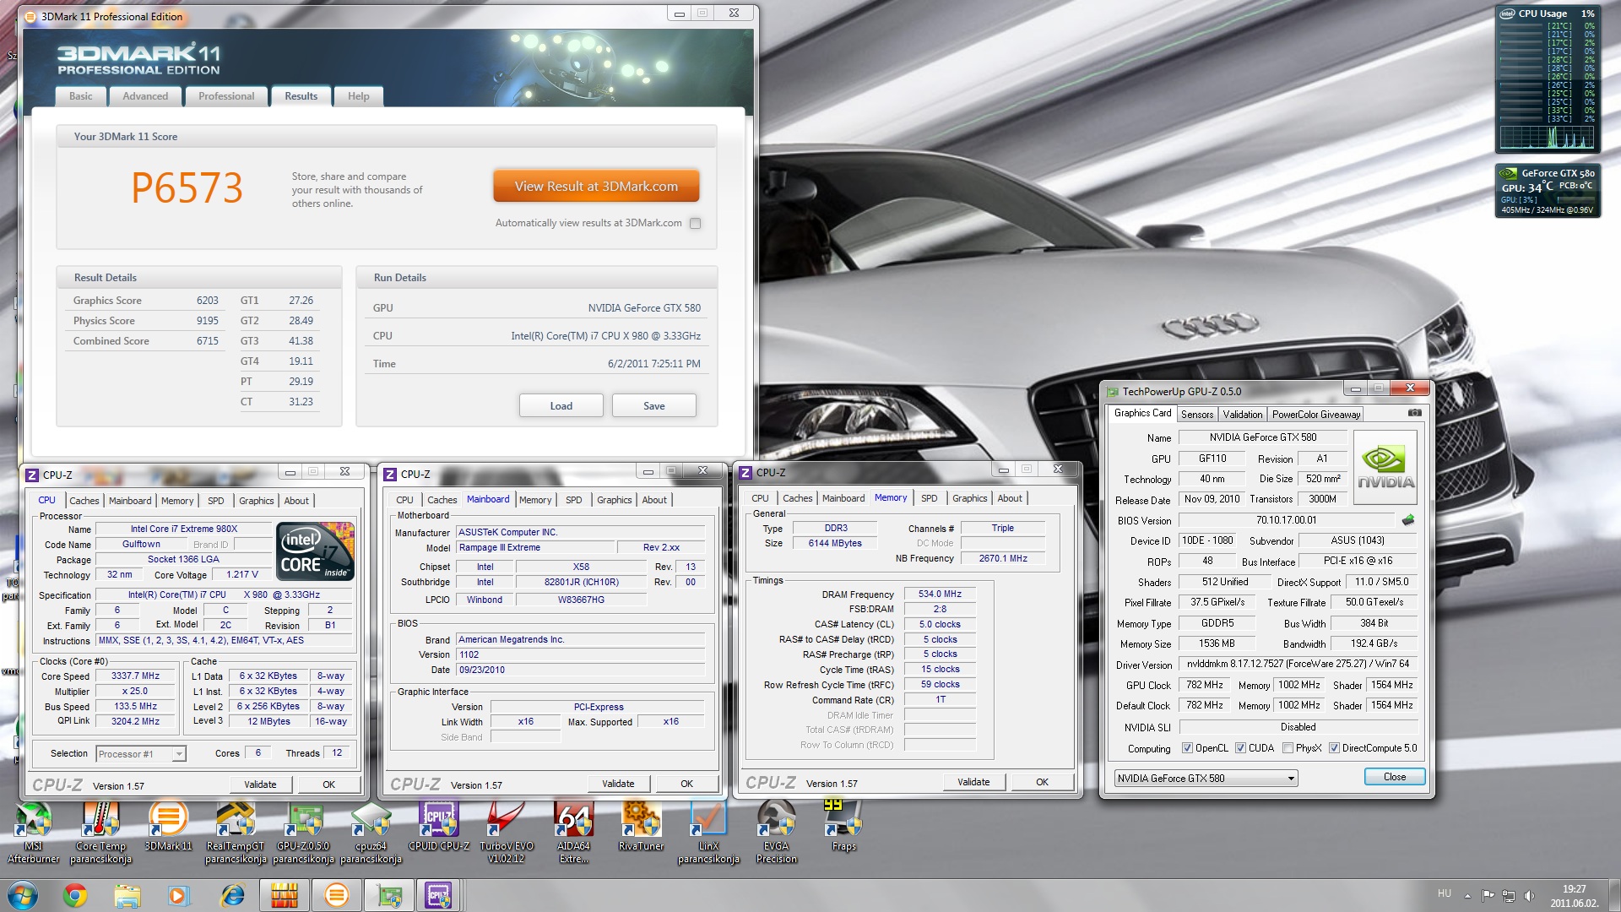Open the Sensors tab in GPU-Z
1621x912 pixels.
[1196, 415]
